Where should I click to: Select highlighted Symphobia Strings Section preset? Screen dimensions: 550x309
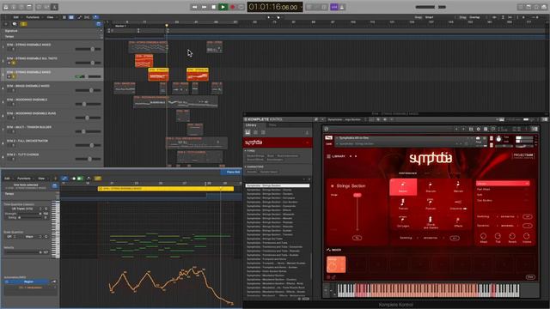[277, 185]
